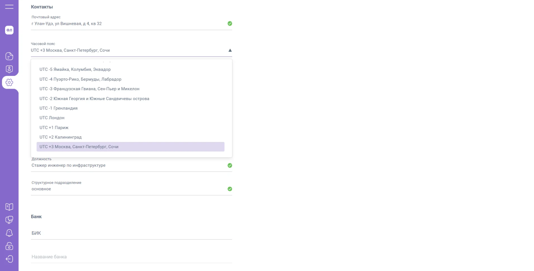Image resolution: width=534 pixels, height=271 pixels.
Task: Select UTC -5 Ямайка, Колумбия, Эквадор
Action: tap(75, 70)
